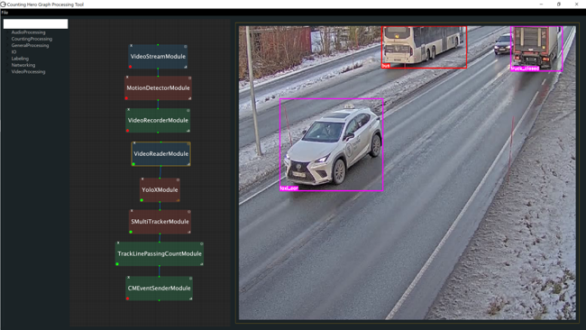Click the X icon on YoloXModule node
586x330 pixels.
coord(142,179)
